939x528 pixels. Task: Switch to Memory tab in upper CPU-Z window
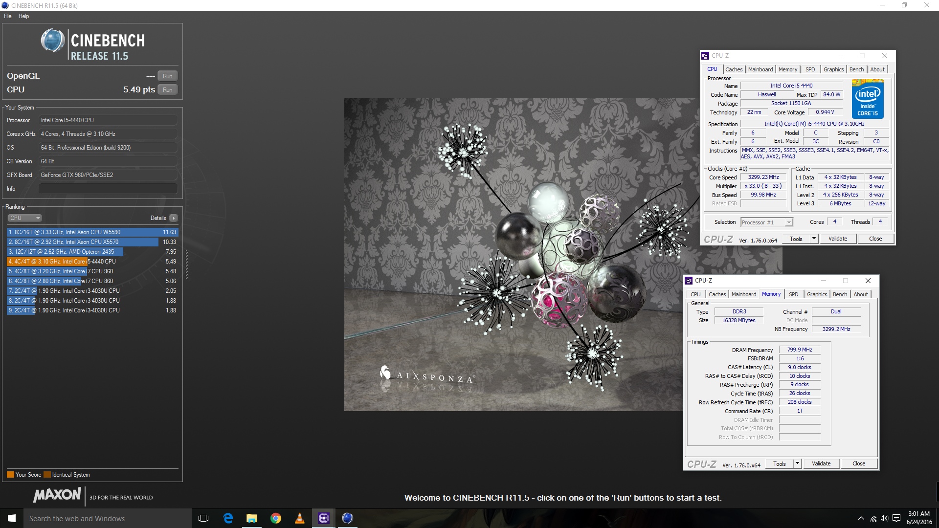(x=788, y=69)
